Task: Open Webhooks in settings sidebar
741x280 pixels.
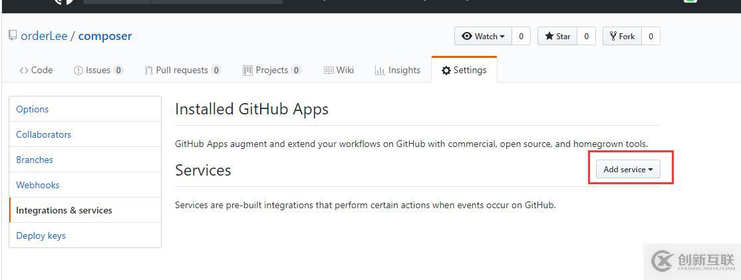Action: click(x=85, y=185)
